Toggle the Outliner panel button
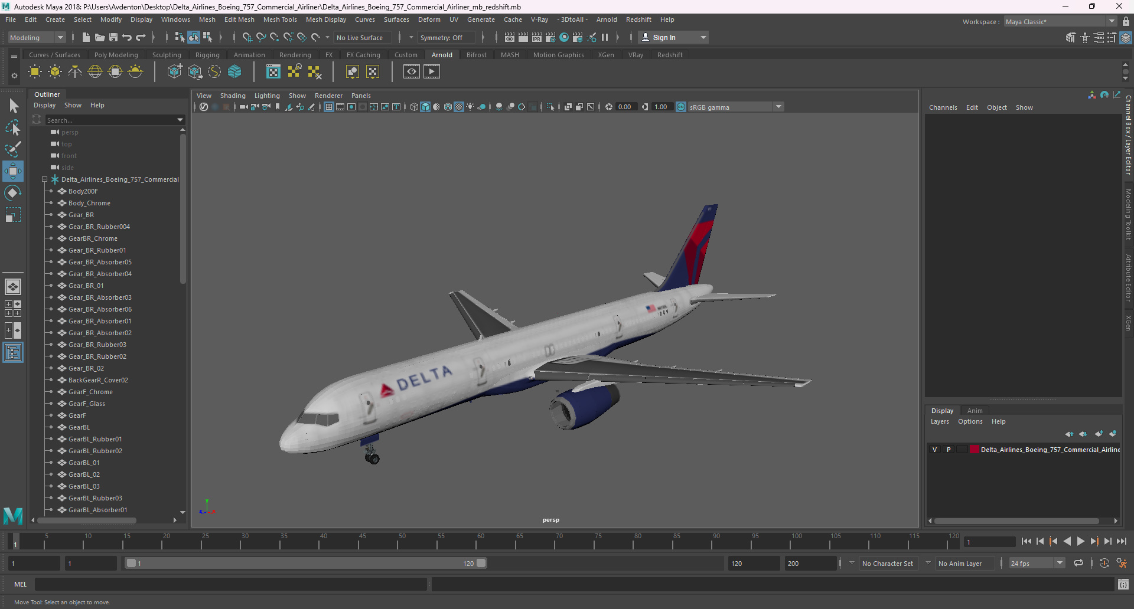 pyautogui.click(x=13, y=353)
